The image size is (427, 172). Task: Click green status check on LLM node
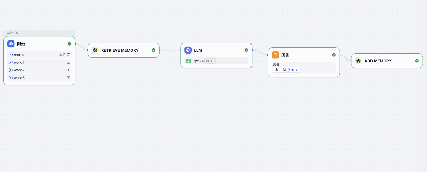pyautogui.click(x=246, y=50)
